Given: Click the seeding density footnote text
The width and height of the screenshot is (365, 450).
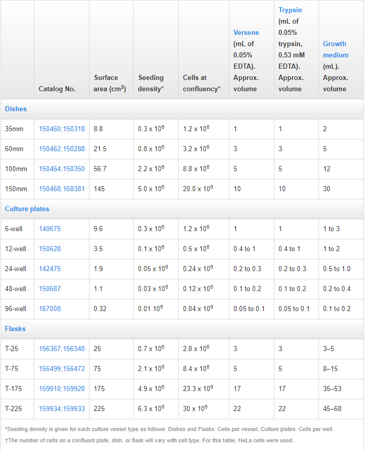Looking at the screenshot, I should [169, 429].
